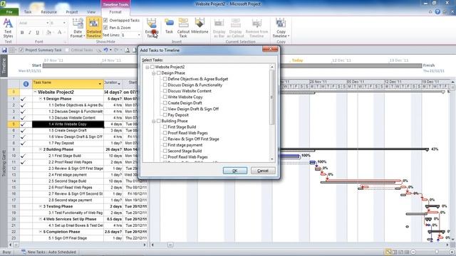Collapse Website Project2 tree node in dialog

click(147, 68)
